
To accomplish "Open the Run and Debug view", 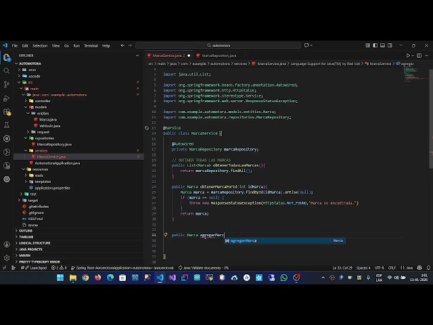I will (7, 98).
